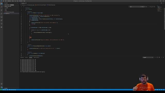Collapse the console-test-app root folder
Viewport: 165px width, 93px height.
point(8,6)
